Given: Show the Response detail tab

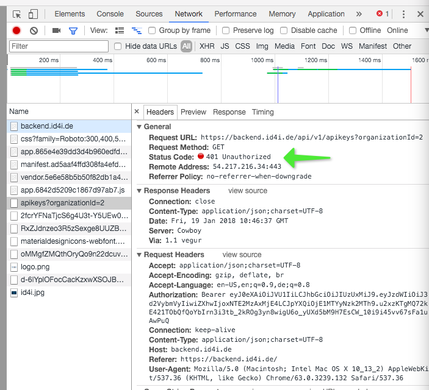Looking at the screenshot, I should click(229, 112).
